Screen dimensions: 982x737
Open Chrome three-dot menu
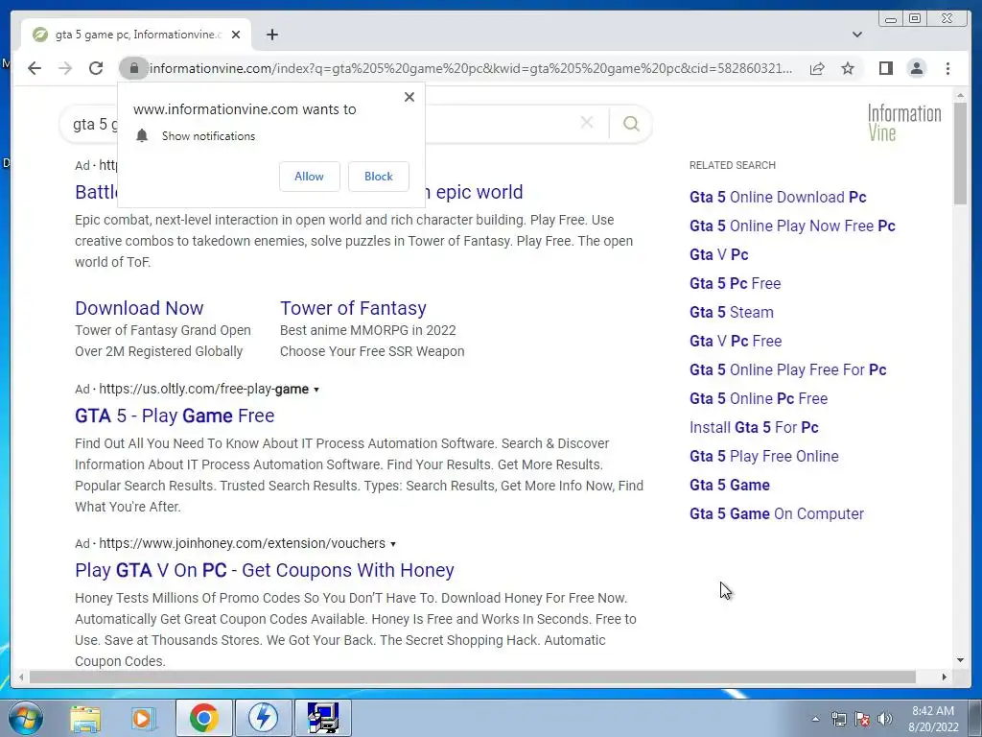(x=947, y=68)
